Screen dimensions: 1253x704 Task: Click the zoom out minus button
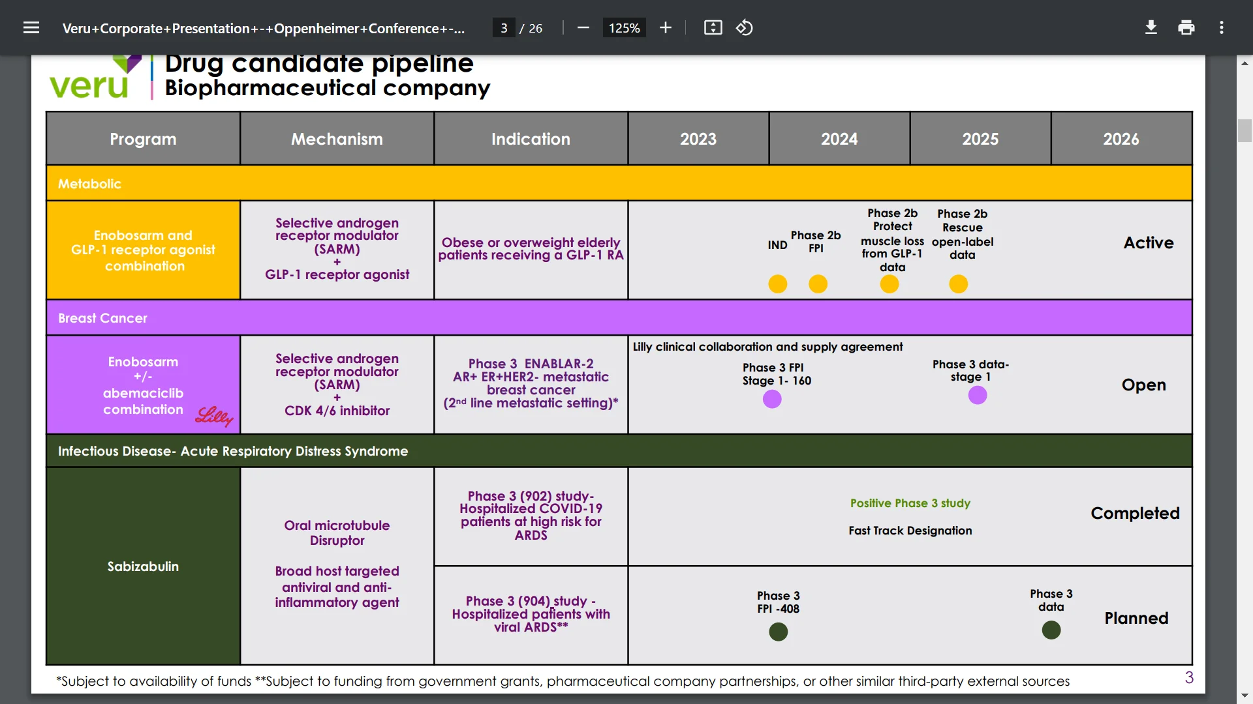tap(583, 27)
